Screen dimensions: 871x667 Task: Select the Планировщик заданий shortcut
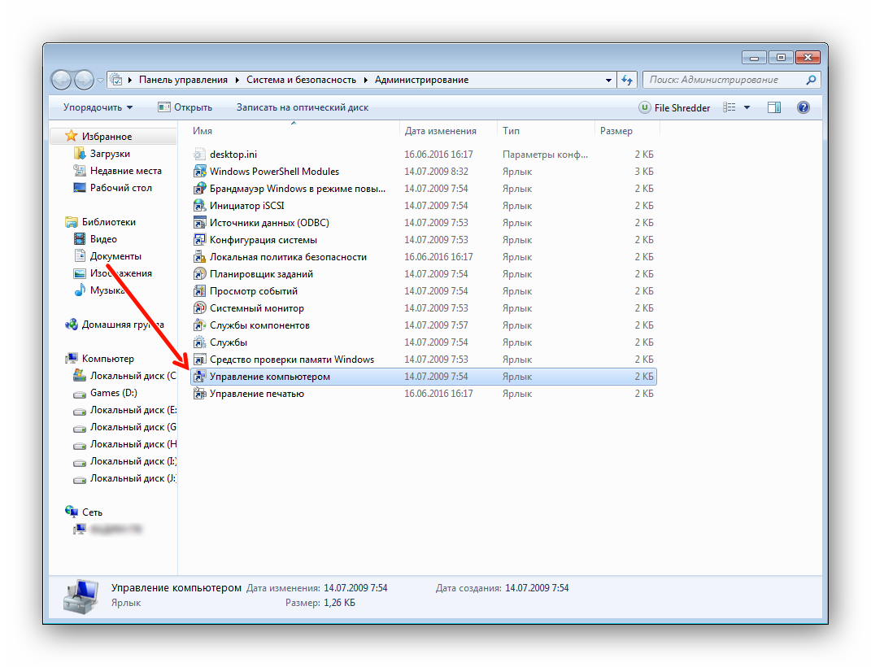click(260, 274)
